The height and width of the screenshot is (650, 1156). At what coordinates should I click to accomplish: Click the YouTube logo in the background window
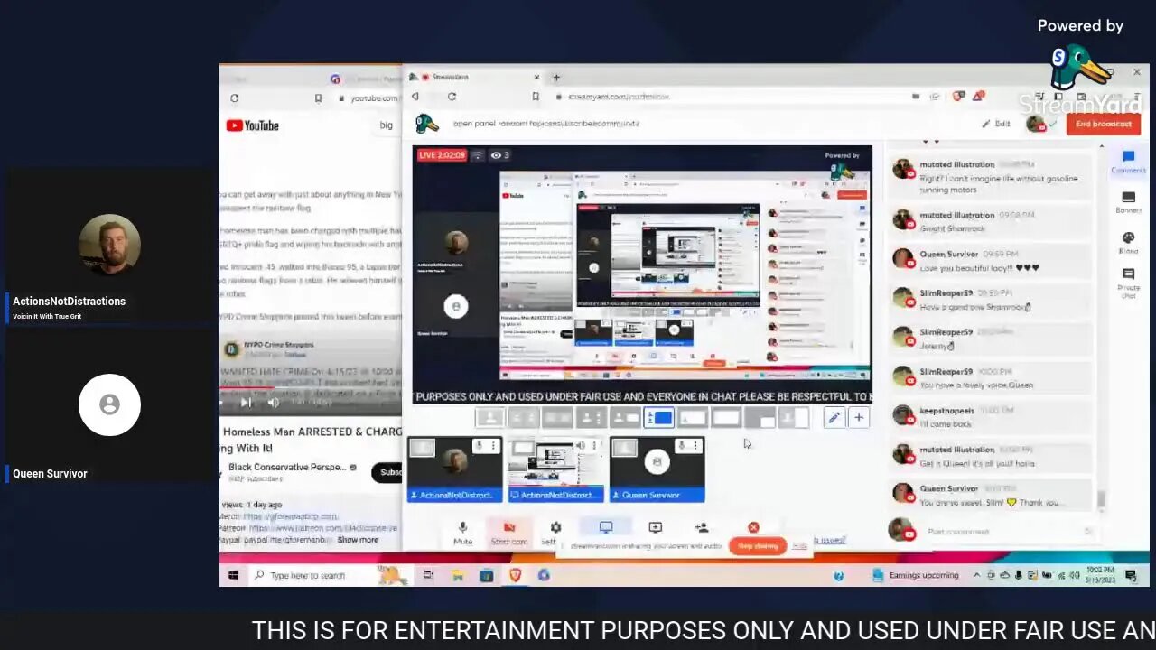click(x=253, y=125)
